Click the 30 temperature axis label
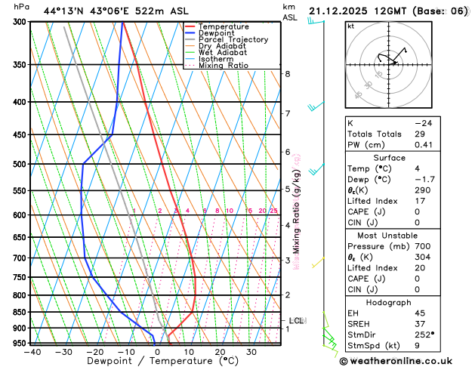 pyautogui.click(x=251, y=352)
